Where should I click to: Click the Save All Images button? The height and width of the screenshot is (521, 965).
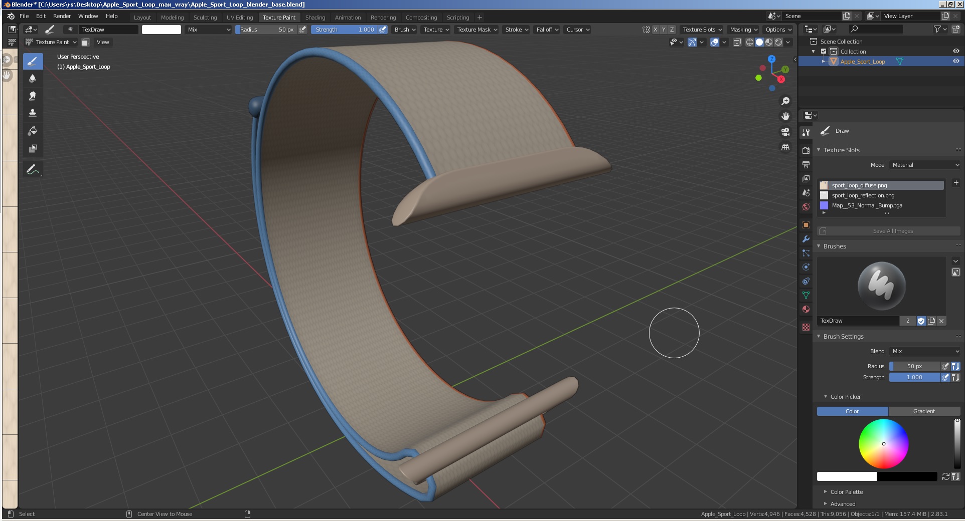click(x=889, y=231)
